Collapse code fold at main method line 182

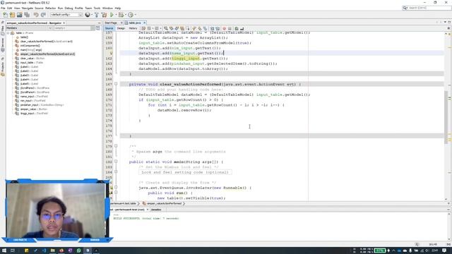116,162
